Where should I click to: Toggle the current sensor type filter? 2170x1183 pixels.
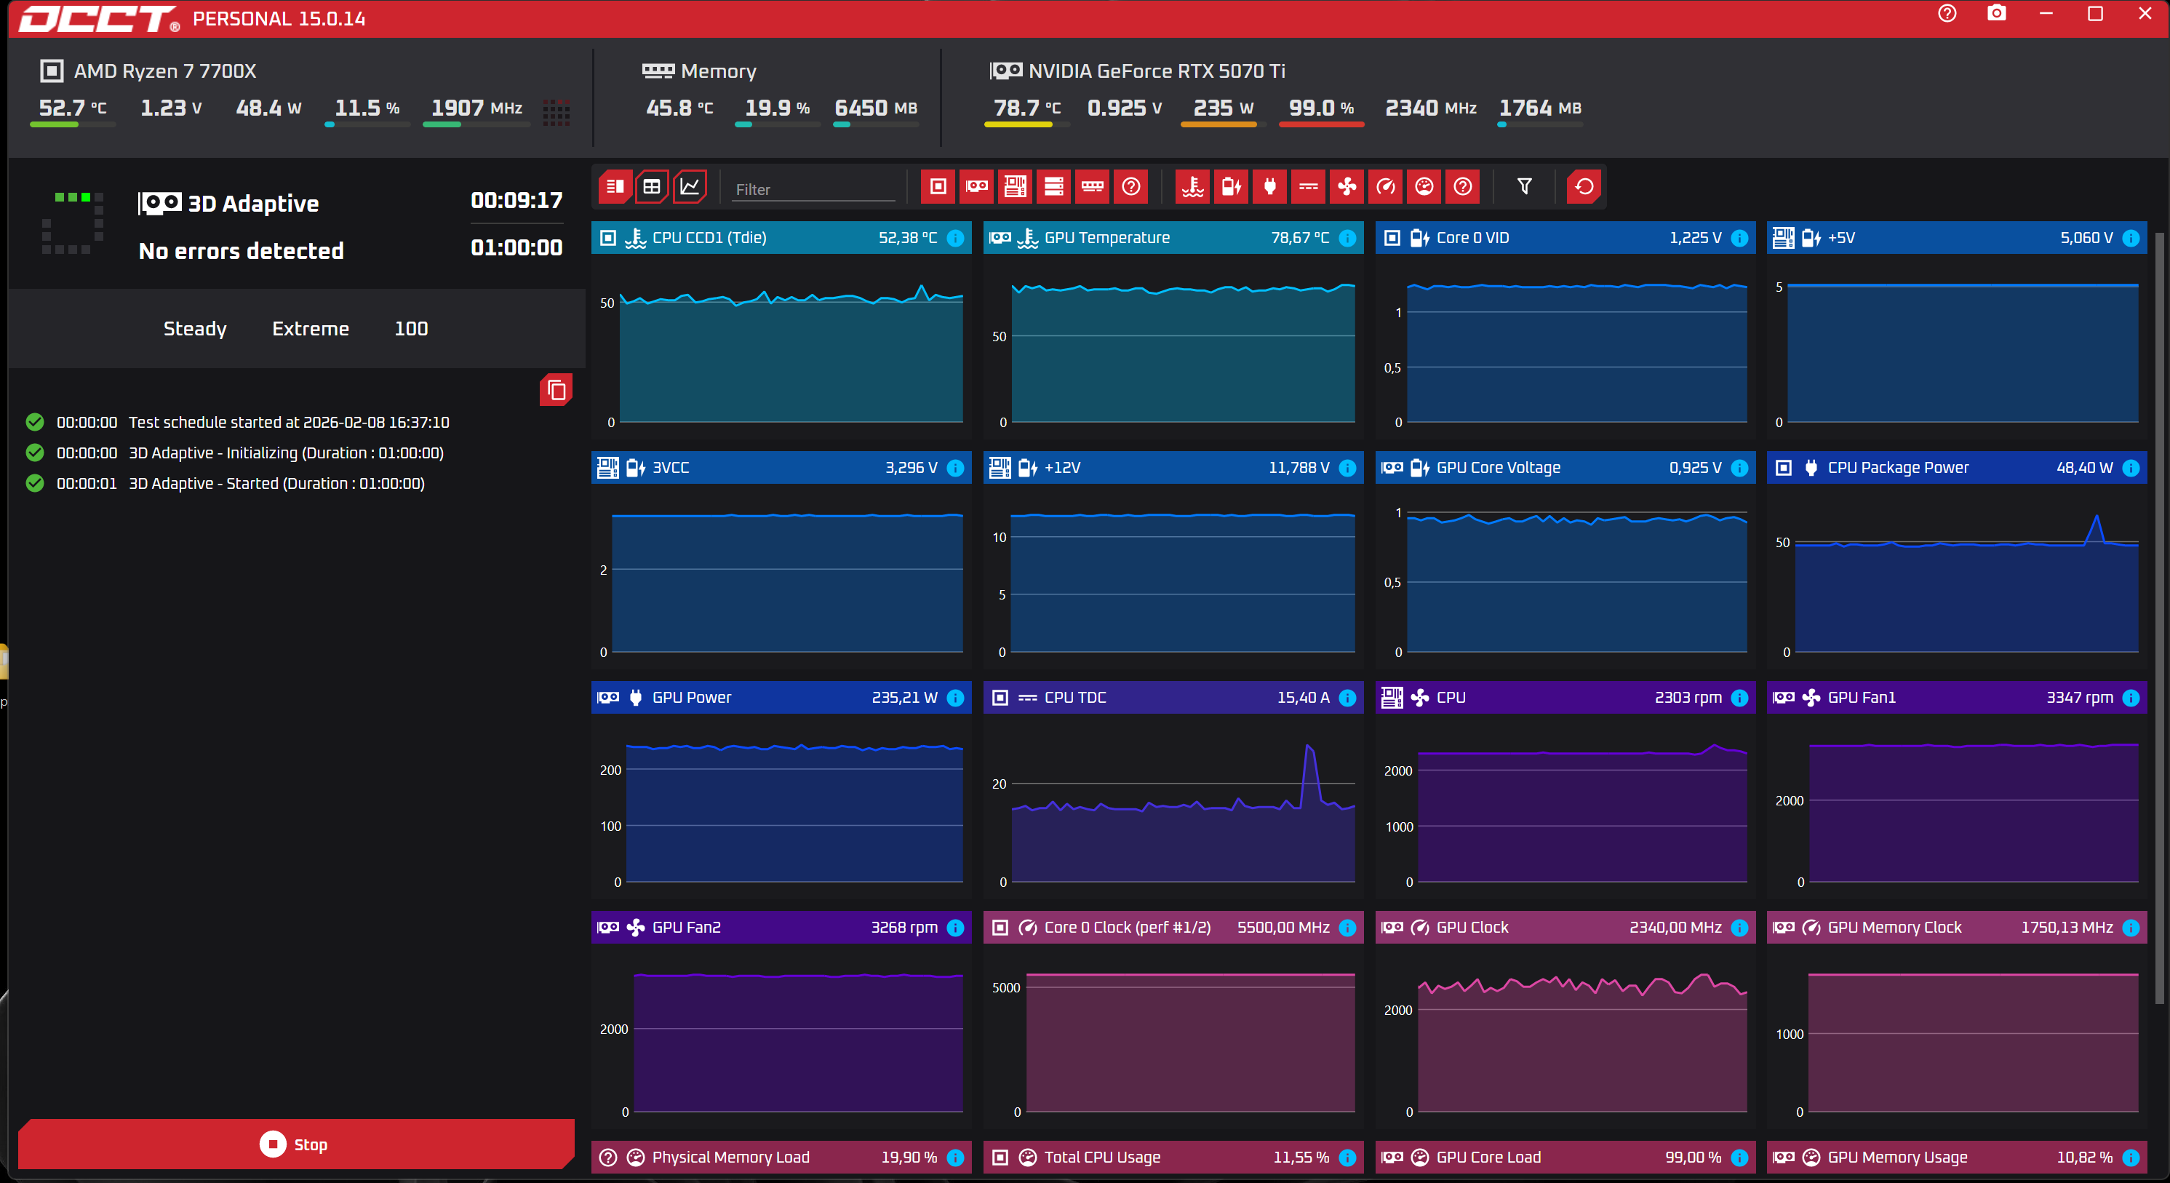coord(1308,186)
